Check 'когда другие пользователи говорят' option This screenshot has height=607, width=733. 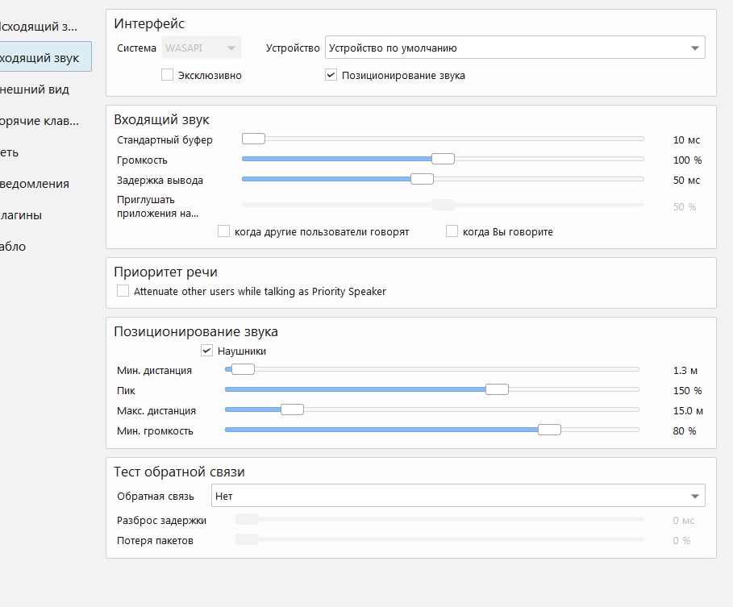coord(224,231)
